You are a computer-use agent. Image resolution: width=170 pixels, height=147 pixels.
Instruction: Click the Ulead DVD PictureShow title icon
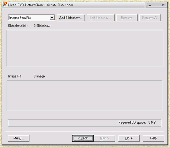[5, 5]
